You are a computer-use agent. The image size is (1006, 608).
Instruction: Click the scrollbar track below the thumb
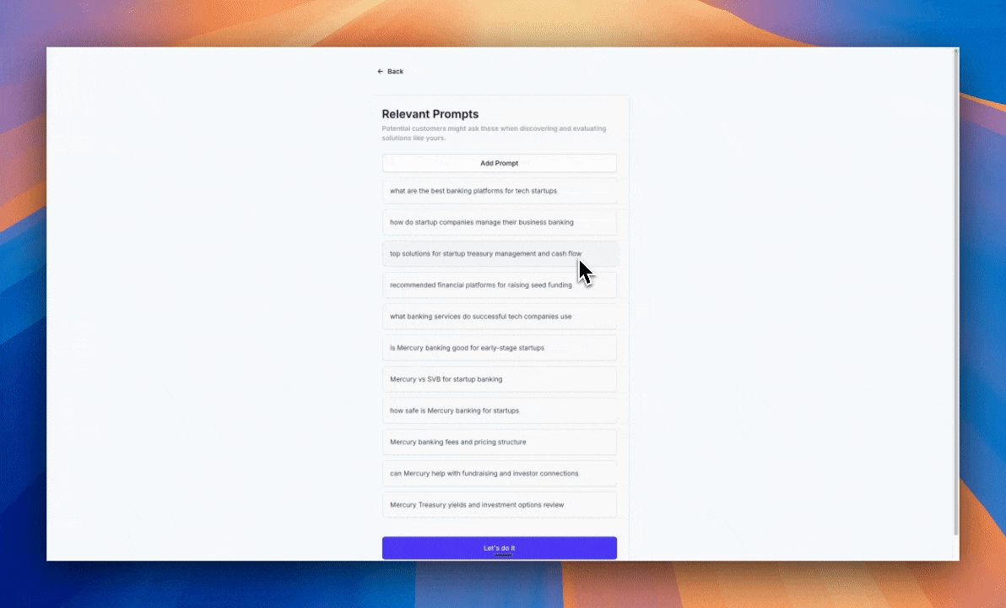pos(955,547)
